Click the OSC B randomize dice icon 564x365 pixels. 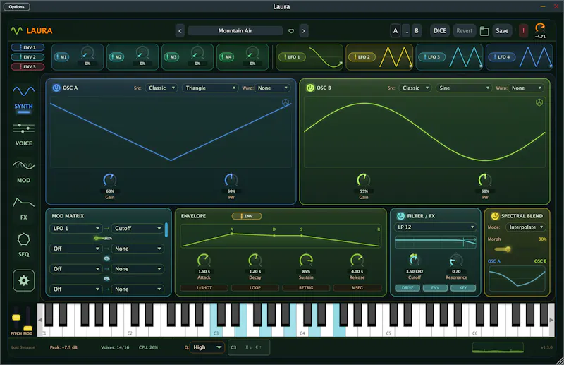pos(539,102)
